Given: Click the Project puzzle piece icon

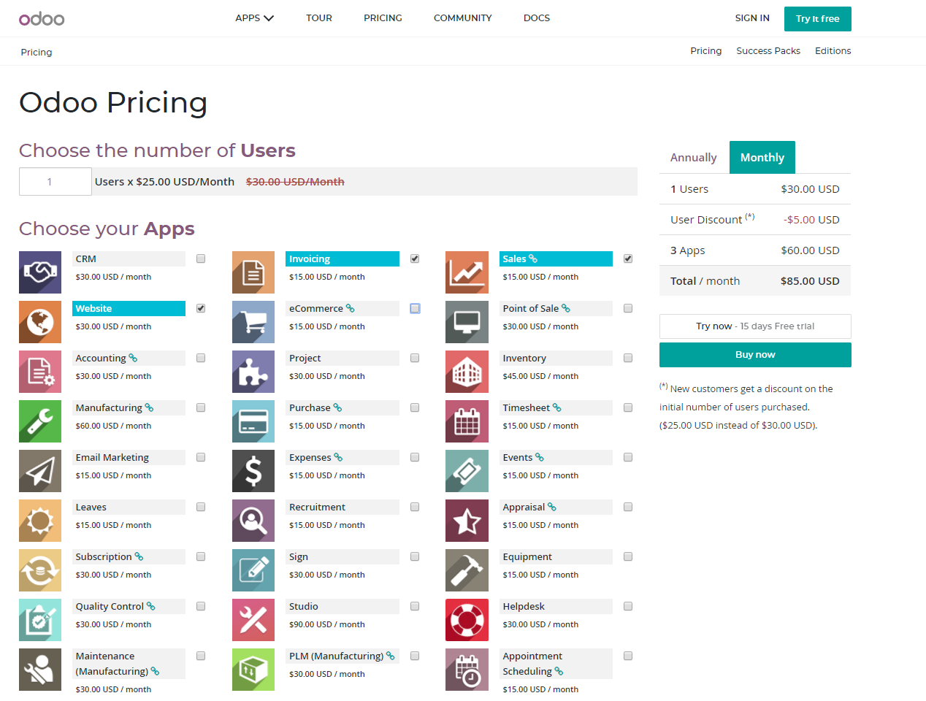Looking at the screenshot, I should pos(253,372).
